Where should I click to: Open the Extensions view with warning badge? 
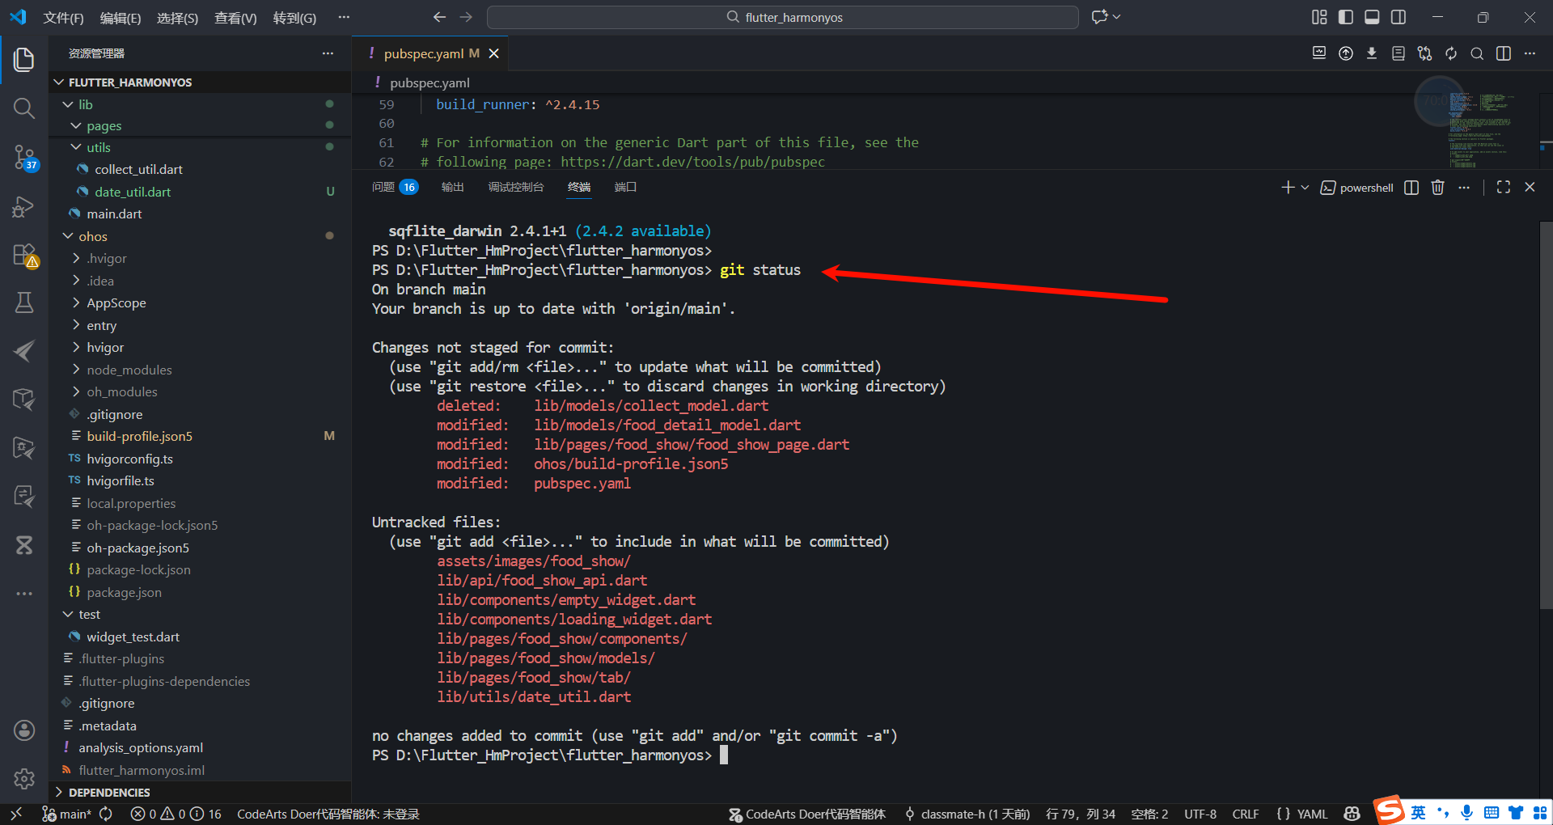[24, 256]
